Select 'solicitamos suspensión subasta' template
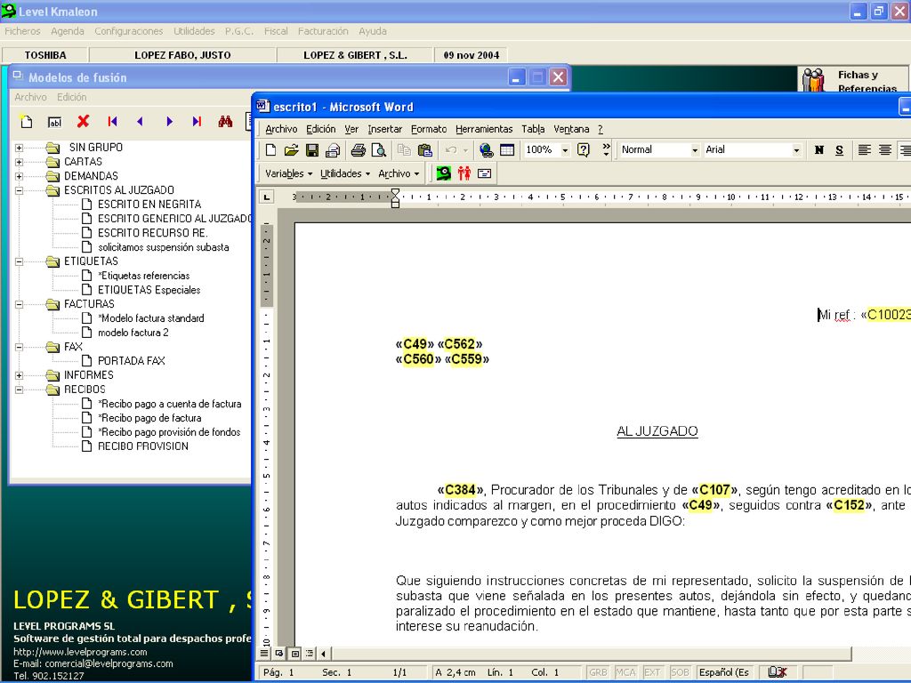 pos(164,247)
